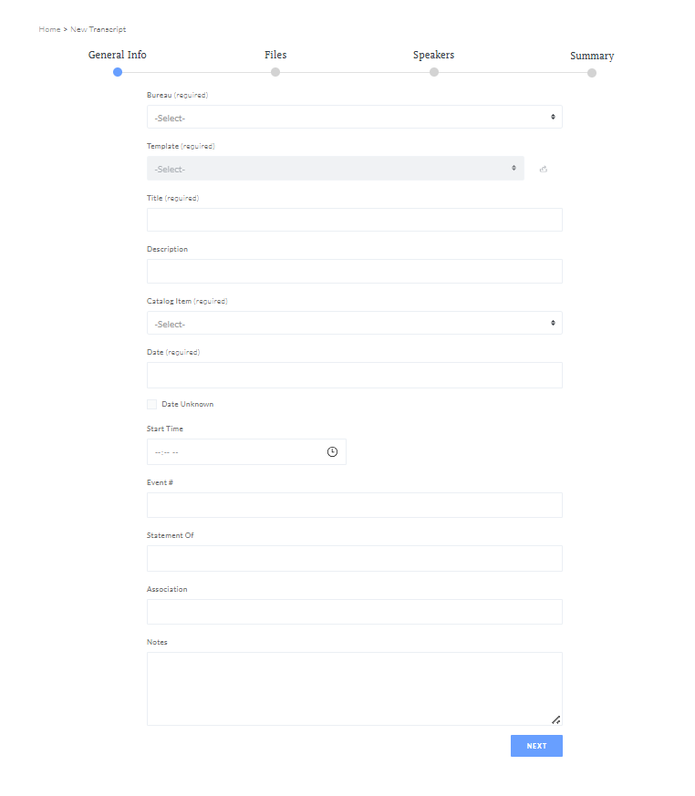
Task: Click inside the Notes text area
Action: pos(355,689)
